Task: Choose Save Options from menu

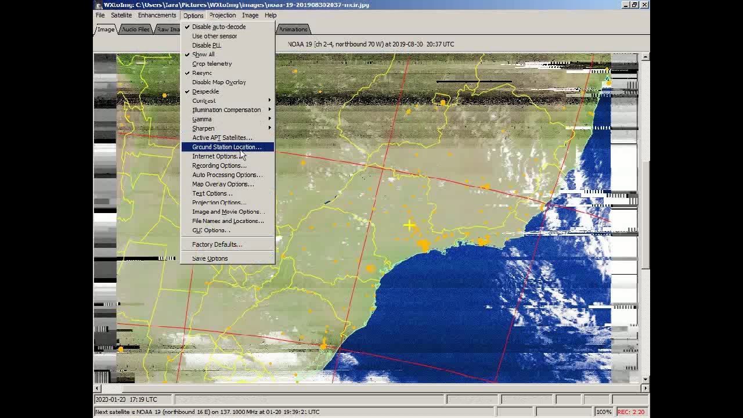Action: click(x=228, y=258)
